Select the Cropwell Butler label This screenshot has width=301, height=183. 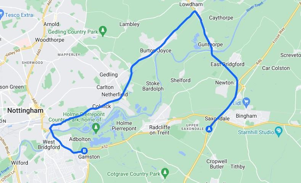point(217,164)
